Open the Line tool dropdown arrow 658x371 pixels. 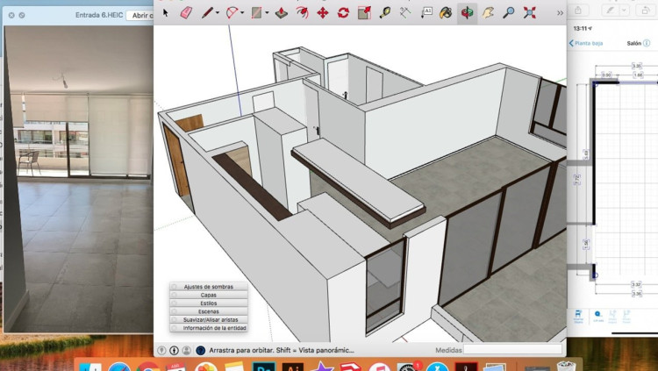click(218, 13)
